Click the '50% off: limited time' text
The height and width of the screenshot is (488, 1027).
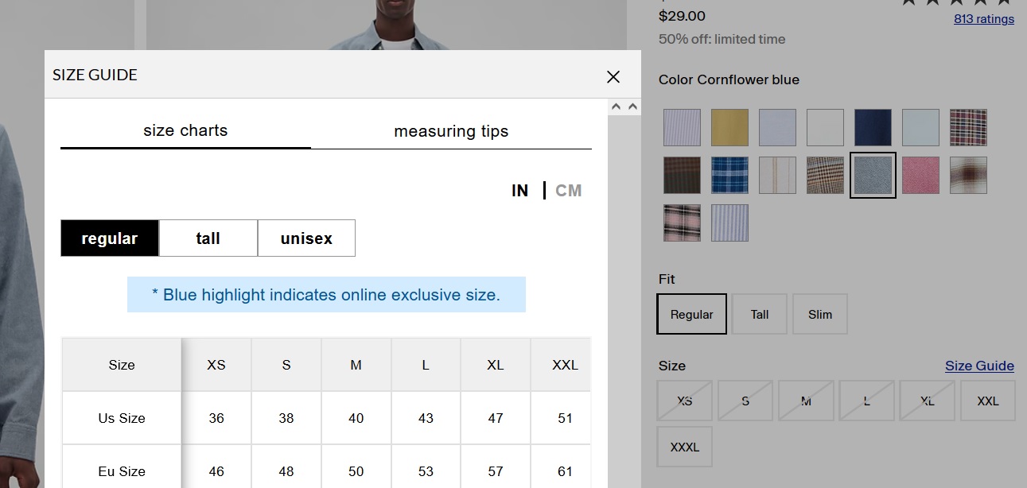(722, 39)
